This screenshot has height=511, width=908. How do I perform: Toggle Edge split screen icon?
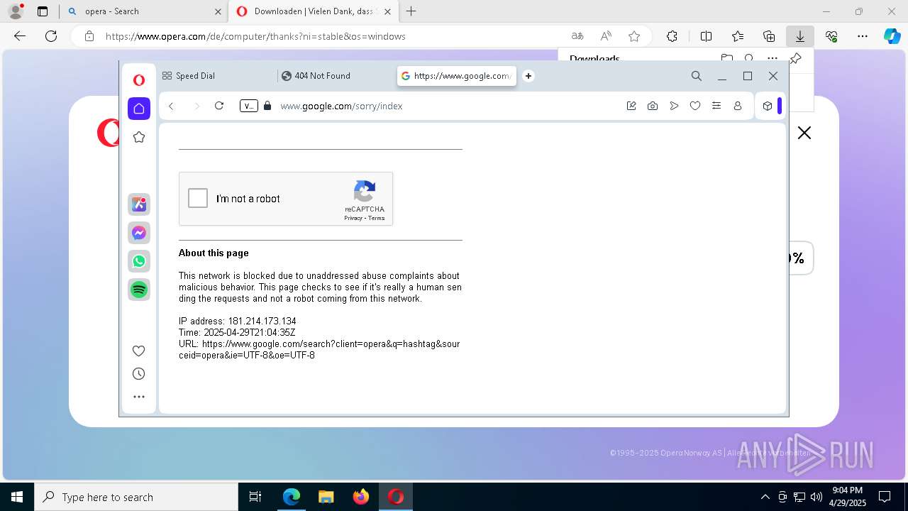[x=707, y=36]
